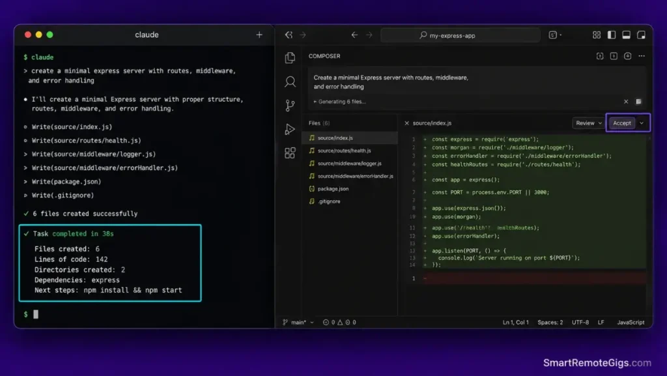Click Write(.gitignore) in terminal output
Image resolution: width=667 pixels, height=376 pixels.
pyautogui.click(x=63, y=195)
